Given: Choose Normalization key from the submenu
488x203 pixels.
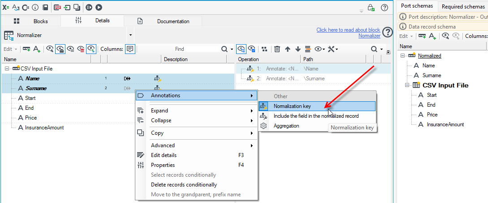Looking at the screenshot, I should [317, 106].
